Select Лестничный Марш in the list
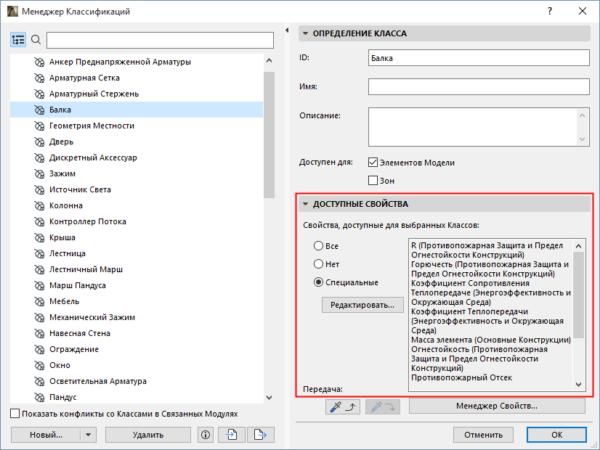600x450 pixels. (86, 269)
